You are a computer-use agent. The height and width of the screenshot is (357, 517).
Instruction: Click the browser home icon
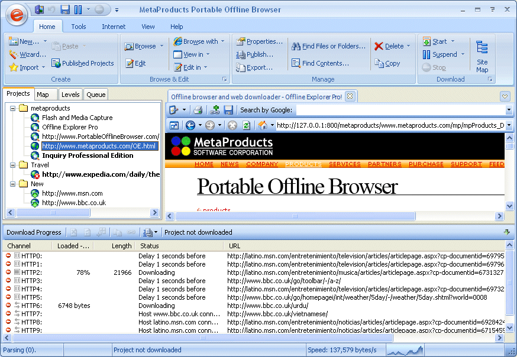[263, 125]
